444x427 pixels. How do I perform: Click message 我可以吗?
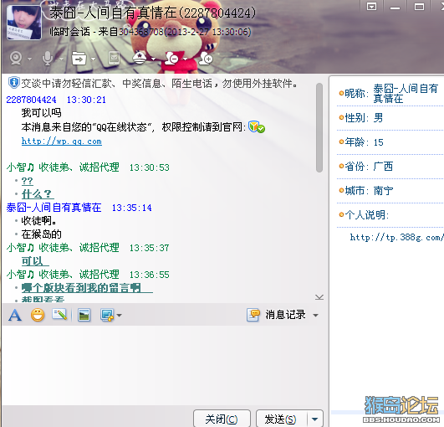tap(41, 113)
